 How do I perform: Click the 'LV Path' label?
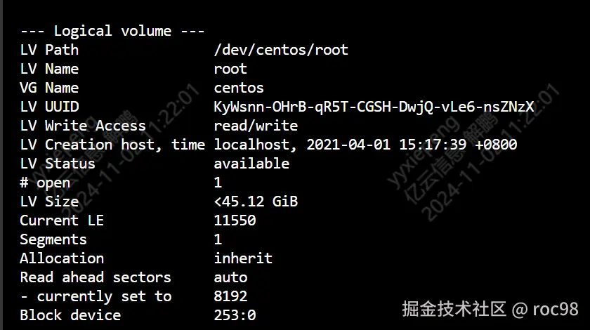(x=49, y=50)
